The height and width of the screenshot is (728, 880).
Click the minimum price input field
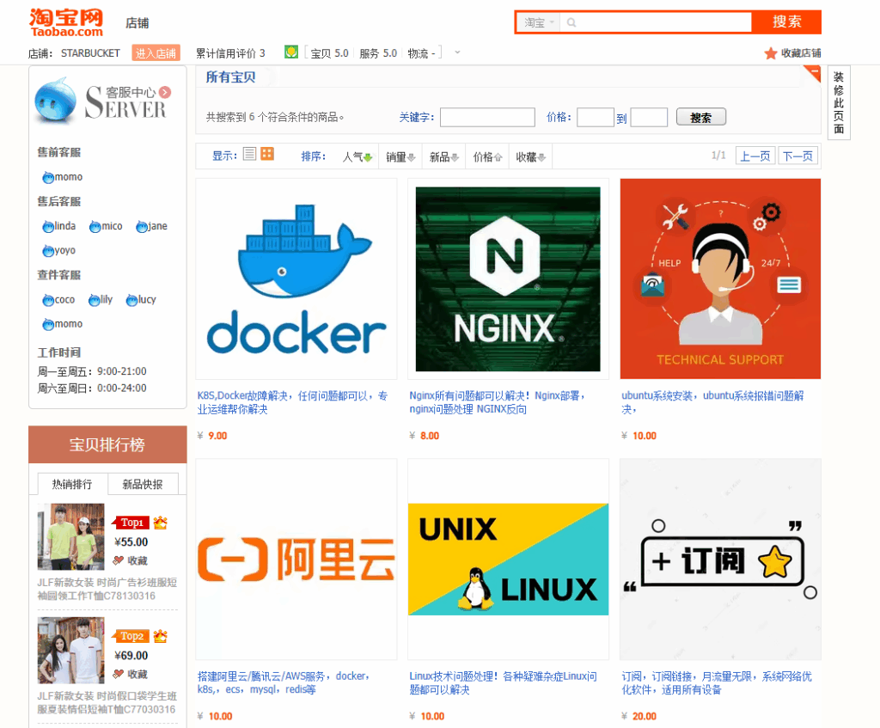[595, 117]
